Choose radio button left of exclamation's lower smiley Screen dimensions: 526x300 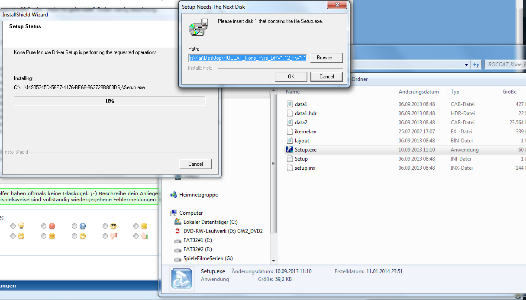pyautogui.click(x=44, y=236)
